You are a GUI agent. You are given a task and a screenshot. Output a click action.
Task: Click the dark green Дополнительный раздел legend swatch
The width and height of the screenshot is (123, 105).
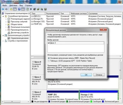67,102
